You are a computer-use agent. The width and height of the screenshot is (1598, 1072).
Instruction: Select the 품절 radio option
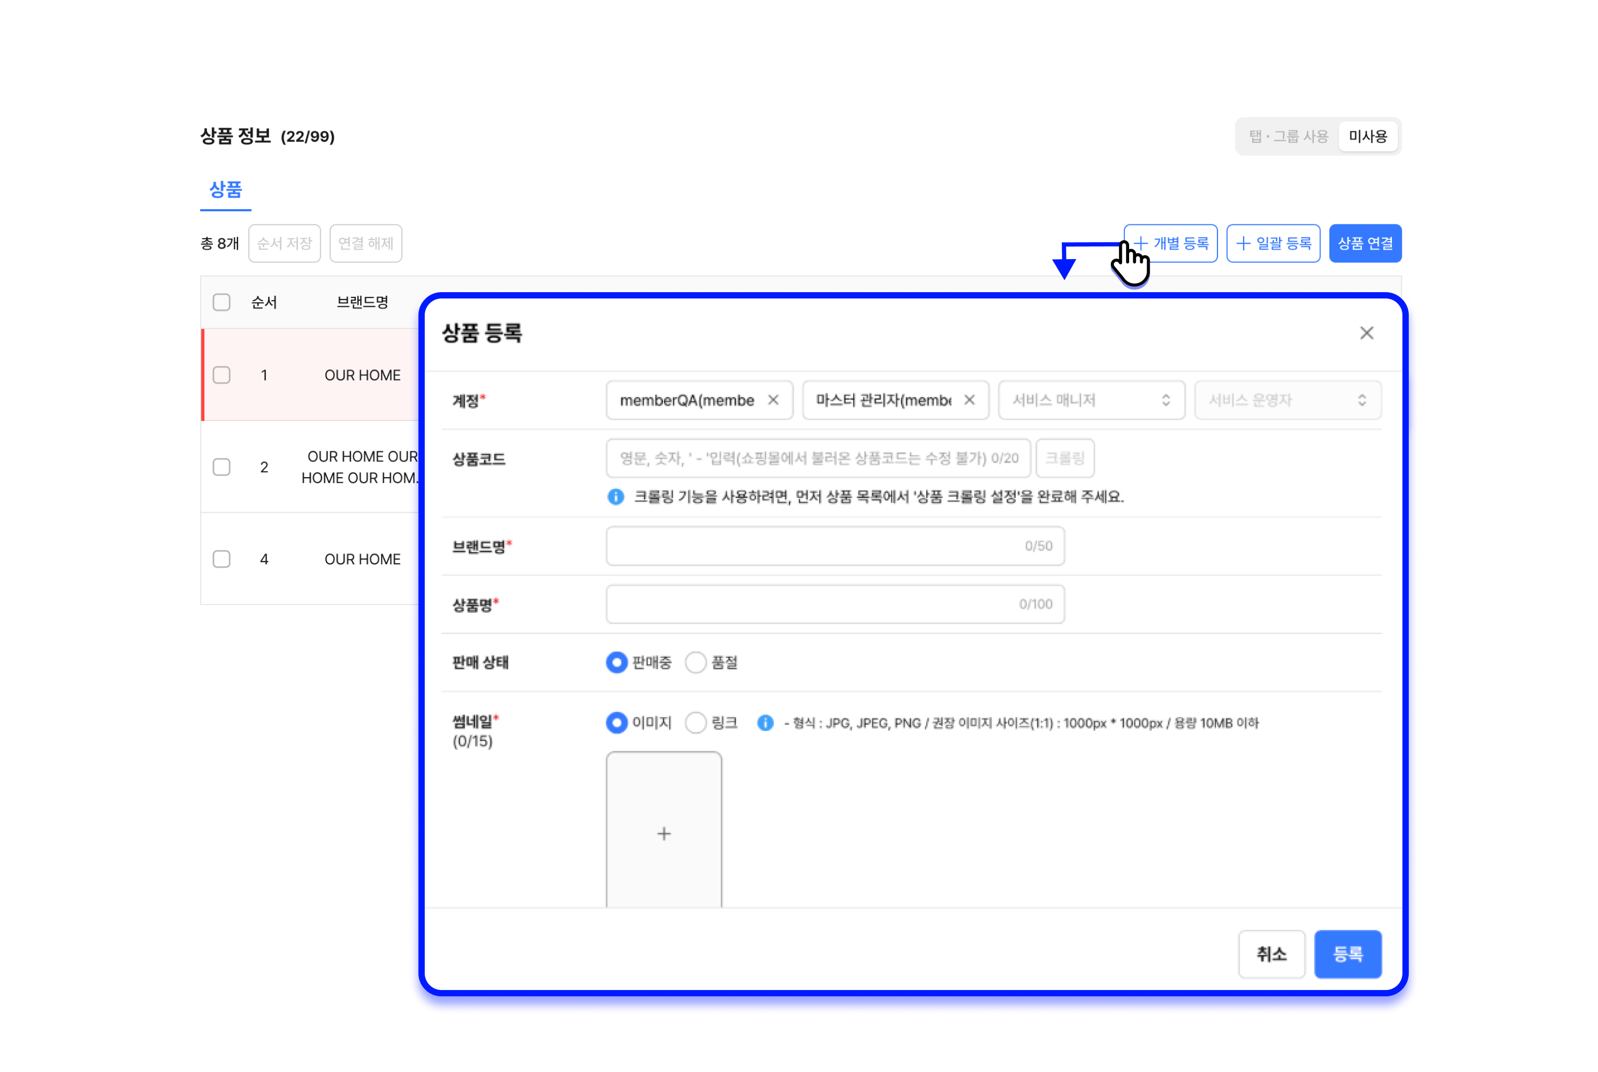695,662
